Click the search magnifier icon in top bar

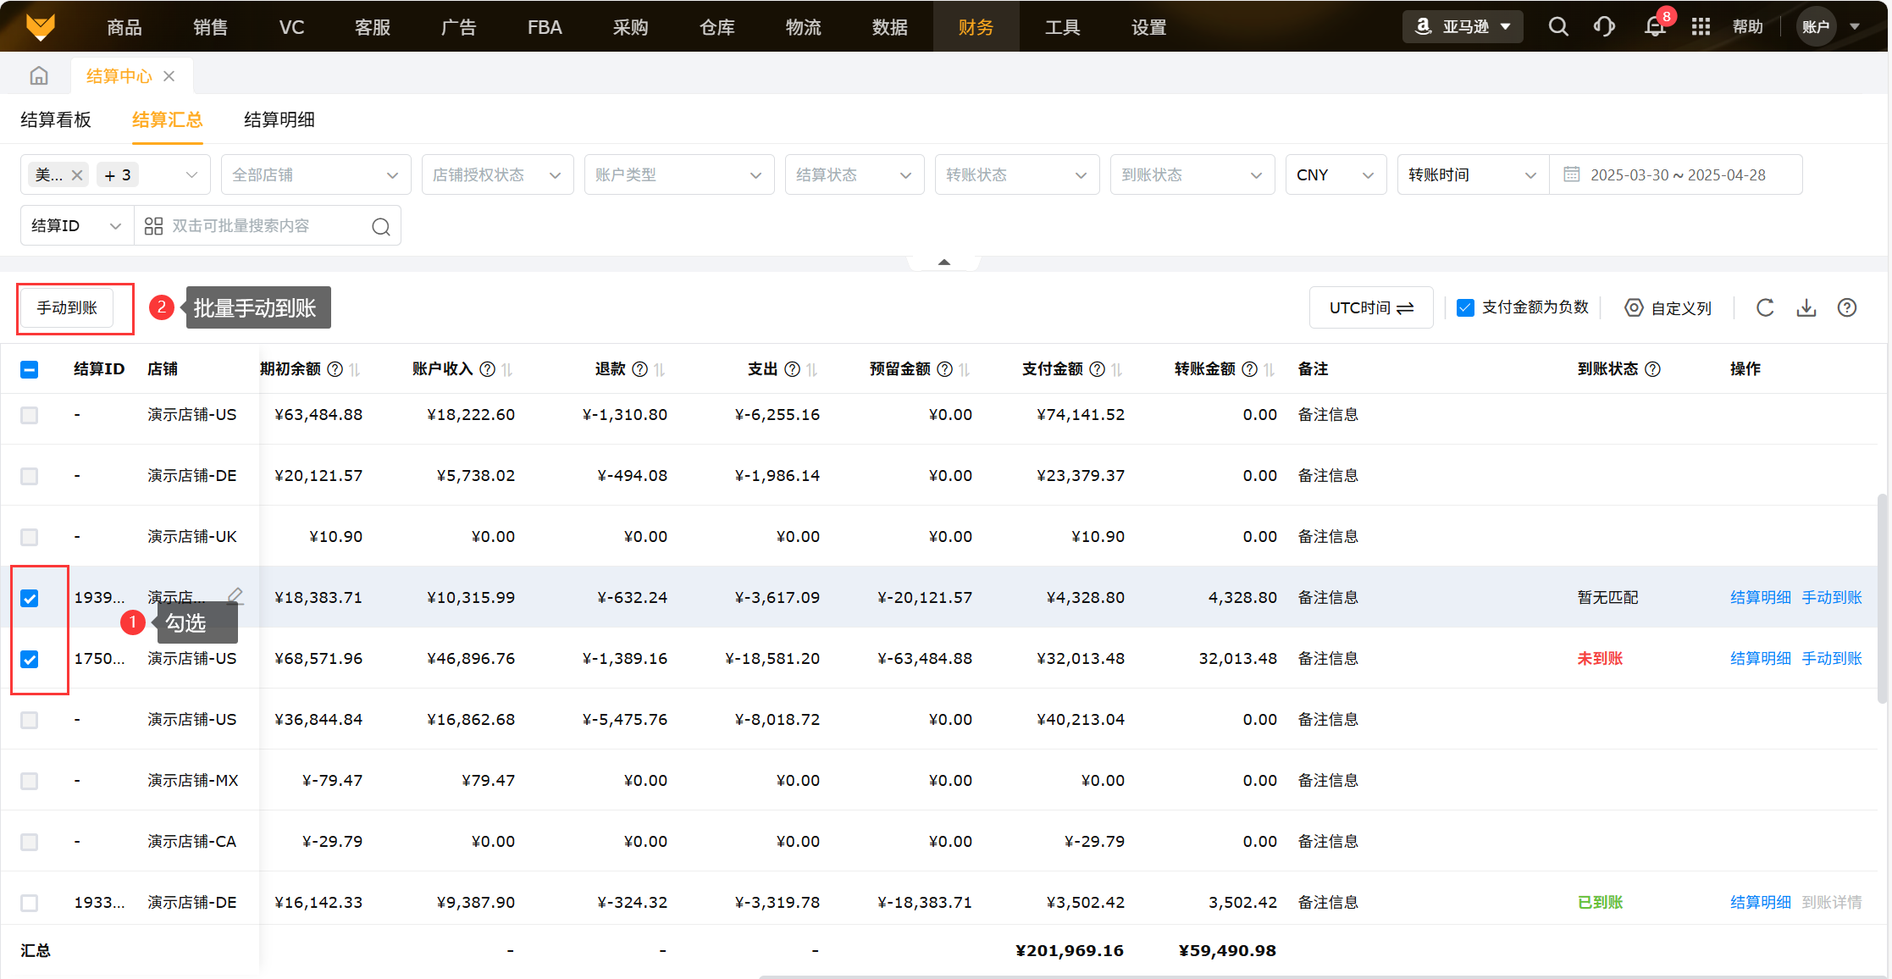click(x=1557, y=27)
